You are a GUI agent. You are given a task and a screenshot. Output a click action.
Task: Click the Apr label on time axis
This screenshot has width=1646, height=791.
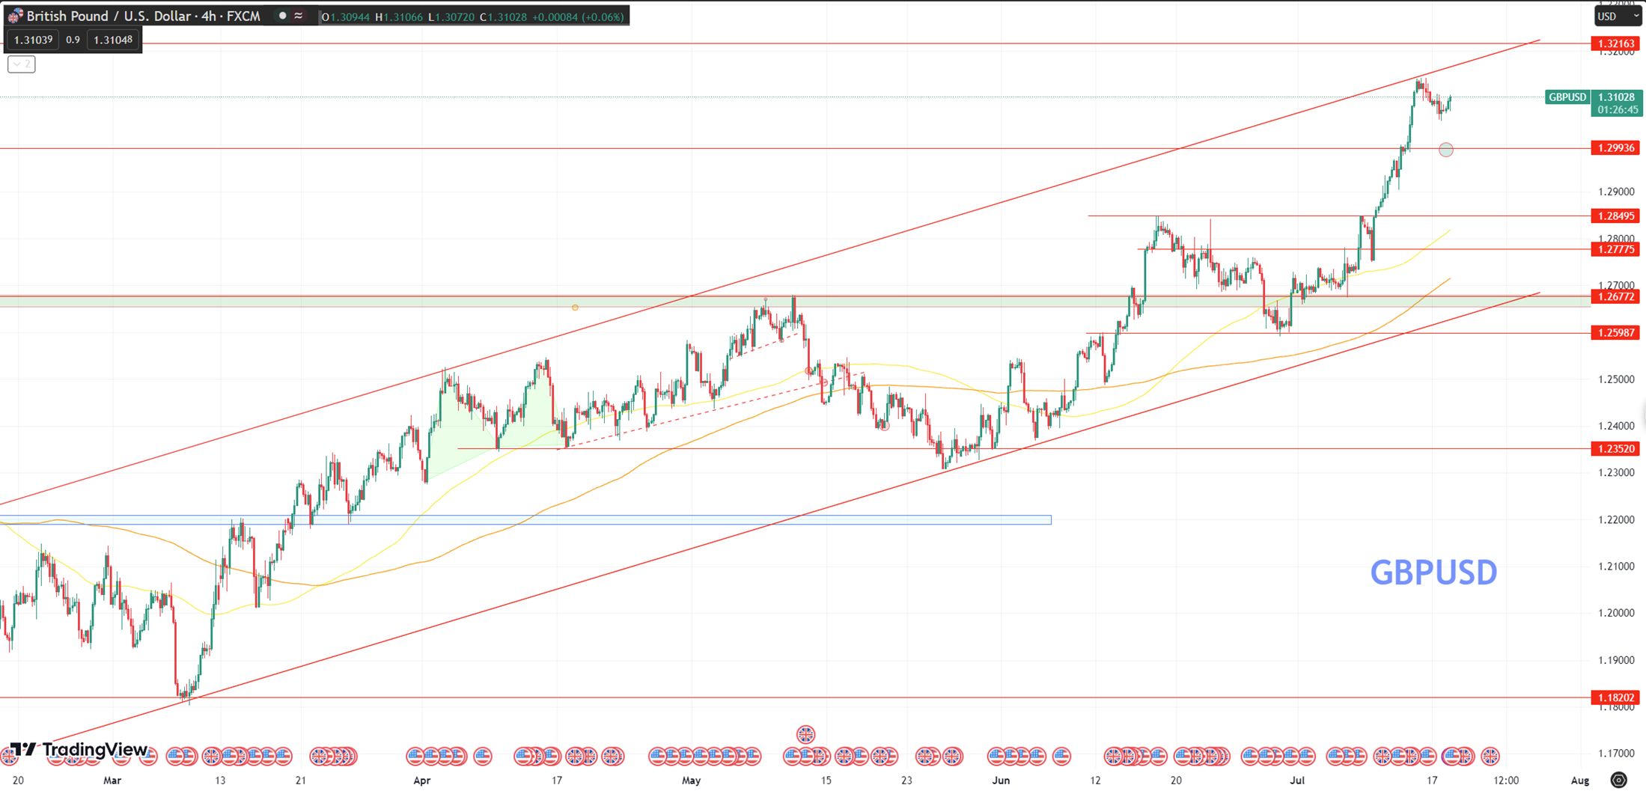(x=421, y=780)
